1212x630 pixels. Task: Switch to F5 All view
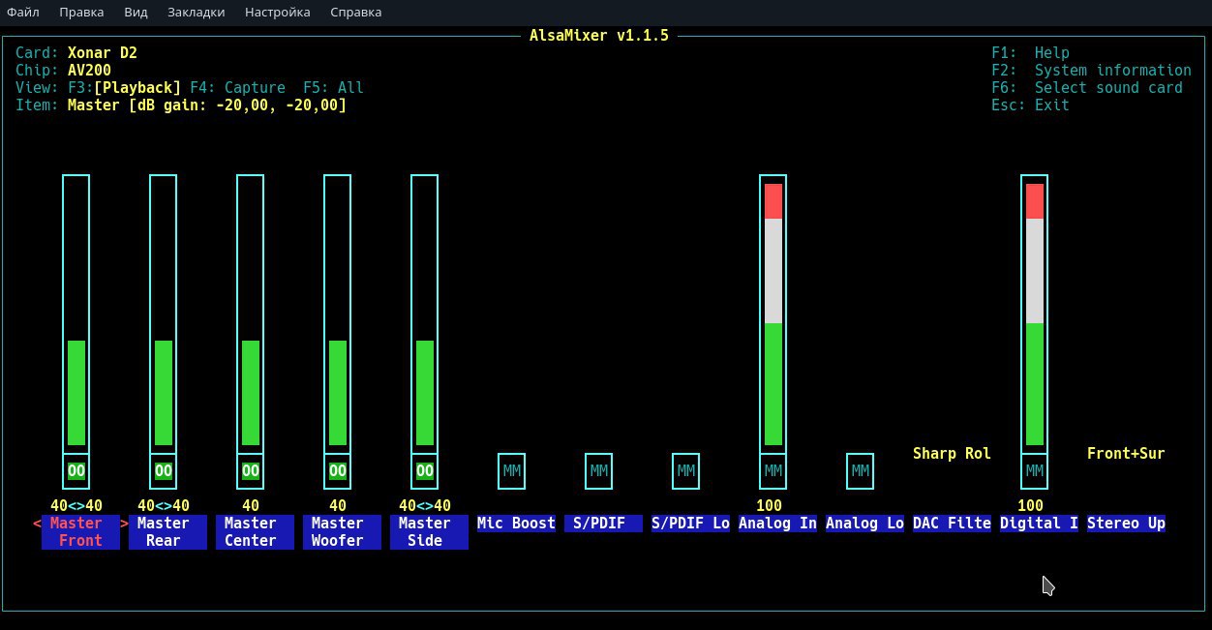coord(333,88)
